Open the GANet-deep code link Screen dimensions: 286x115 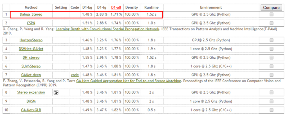point(75,75)
